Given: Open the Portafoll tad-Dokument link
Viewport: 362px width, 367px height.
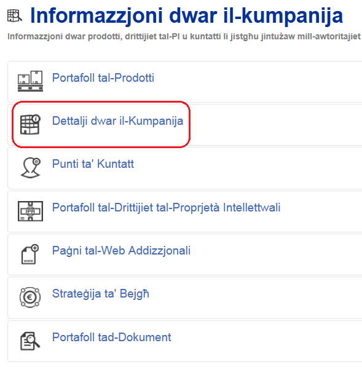Looking at the screenshot, I should point(111,337).
